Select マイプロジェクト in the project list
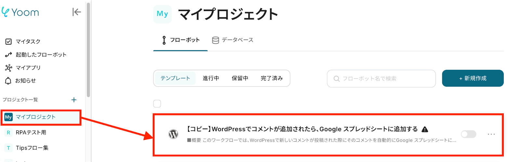 click(41, 117)
